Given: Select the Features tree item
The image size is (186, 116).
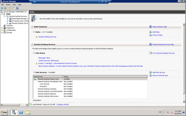Looking at the screenshot, I should pyautogui.click(x=9, y=26).
